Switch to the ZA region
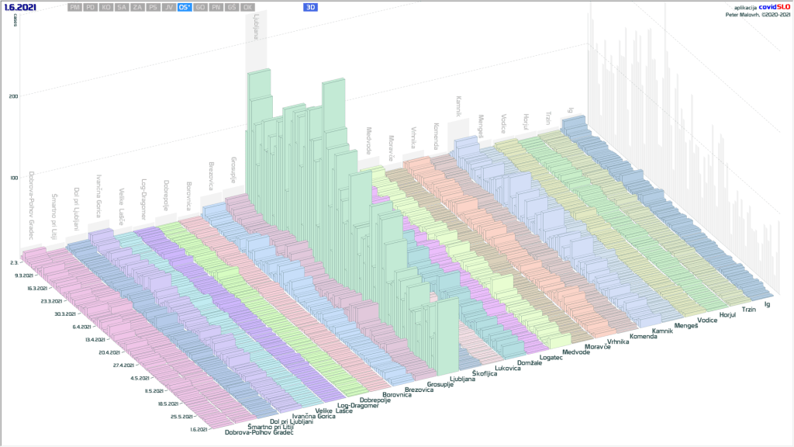794x447 pixels. (x=137, y=7)
